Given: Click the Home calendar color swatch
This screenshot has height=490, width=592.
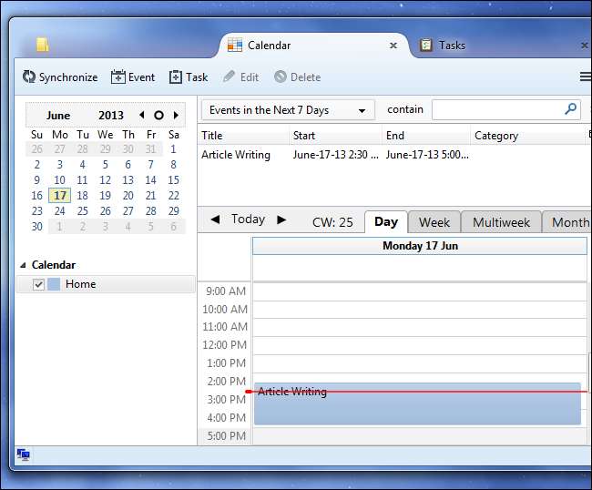Looking at the screenshot, I should pyautogui.click(x=54, y=284).
